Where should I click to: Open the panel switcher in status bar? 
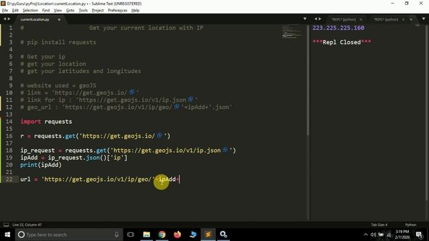(6, 225)
